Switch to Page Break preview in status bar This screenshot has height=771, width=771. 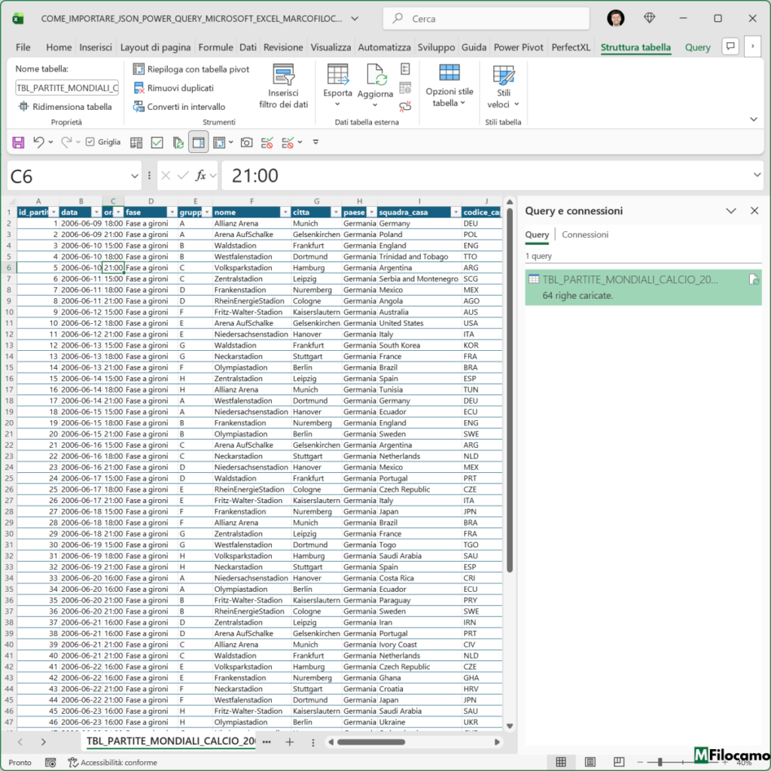(x=619, y=762)
